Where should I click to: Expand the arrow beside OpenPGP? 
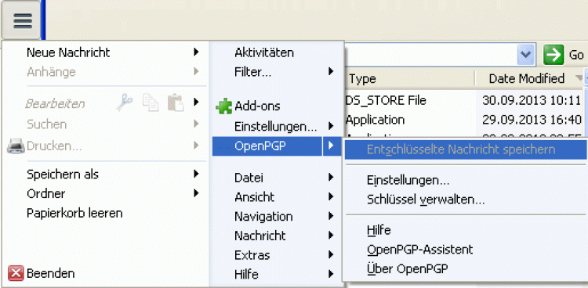tap(331, 146)
